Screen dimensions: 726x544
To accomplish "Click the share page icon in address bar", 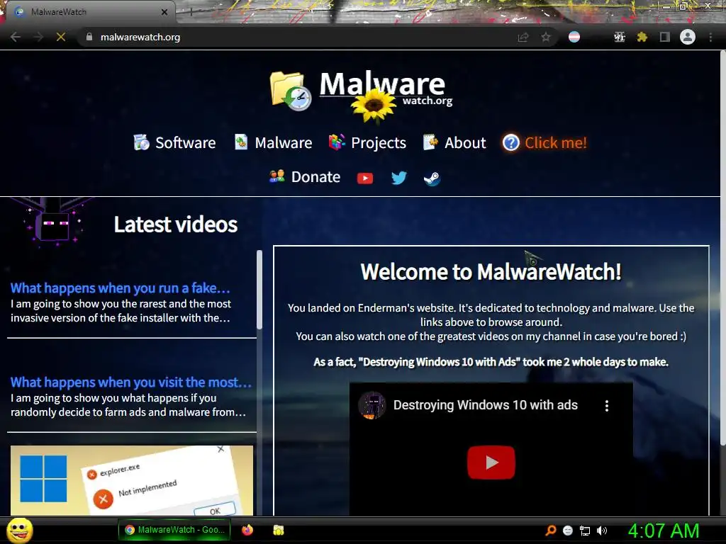I will 523,37.
